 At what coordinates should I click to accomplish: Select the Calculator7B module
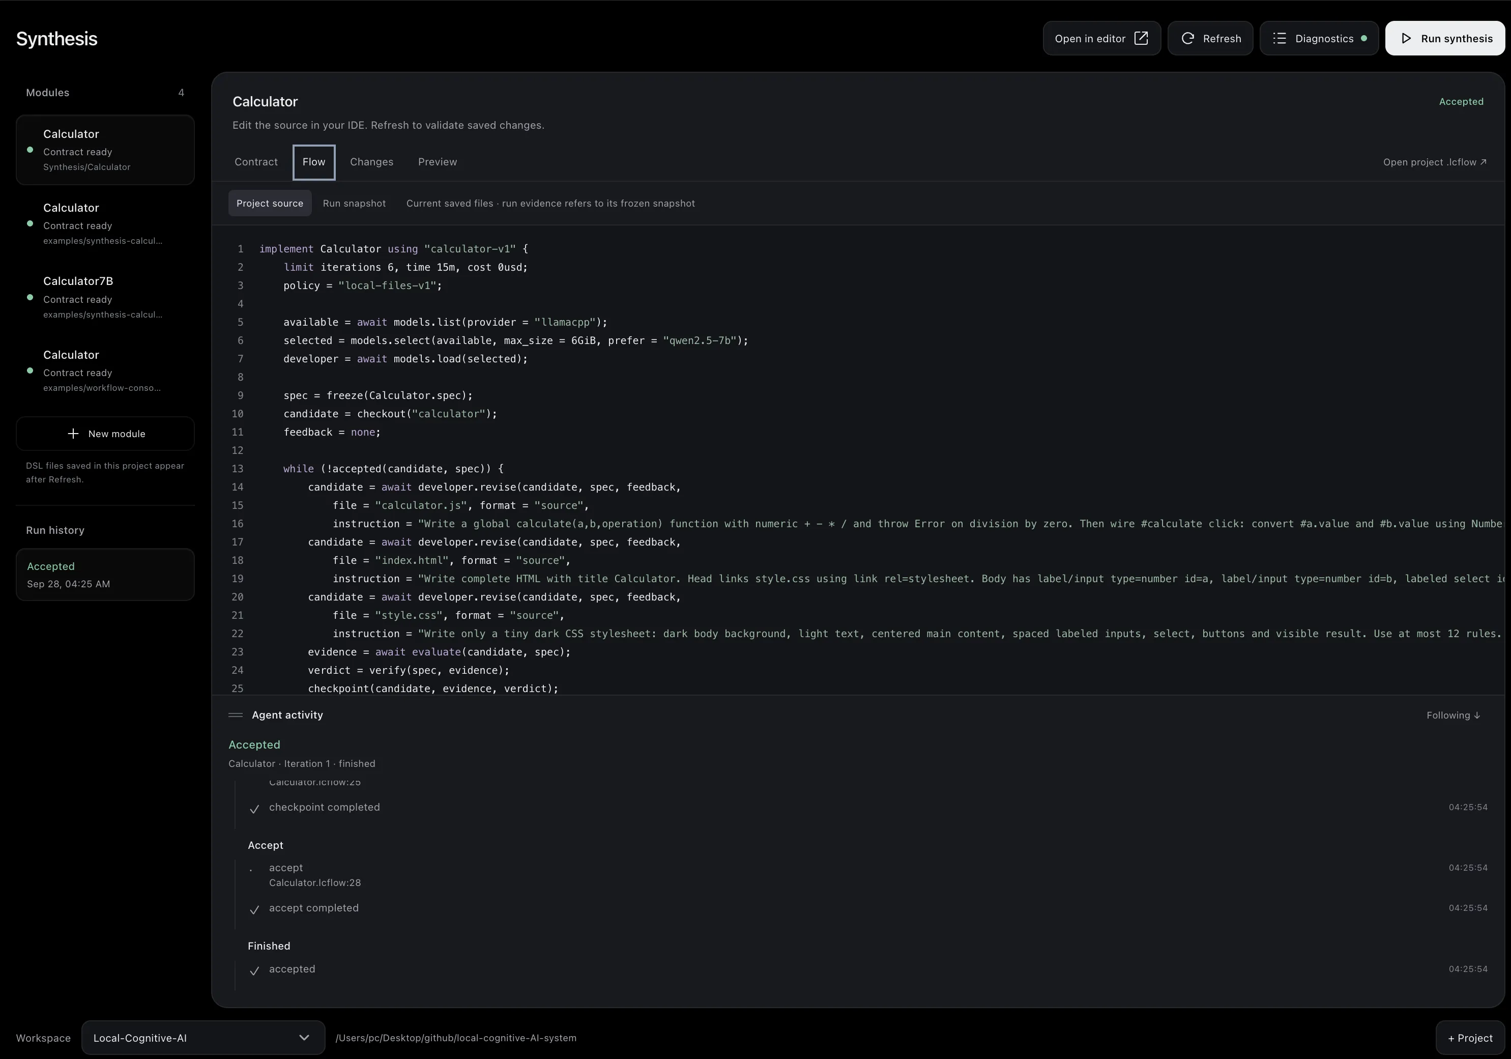[x=105, y=298]
